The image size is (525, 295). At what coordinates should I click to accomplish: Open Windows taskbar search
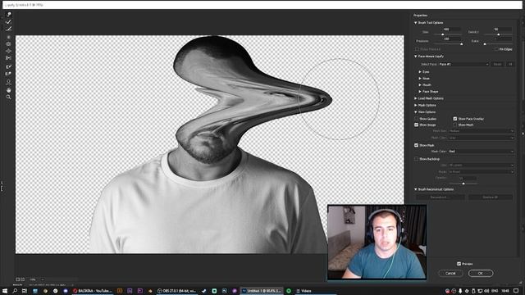click(x=15, y=291)
